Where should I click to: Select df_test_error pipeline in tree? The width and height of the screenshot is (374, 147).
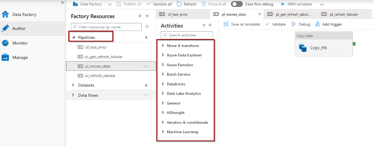point(111,47)
